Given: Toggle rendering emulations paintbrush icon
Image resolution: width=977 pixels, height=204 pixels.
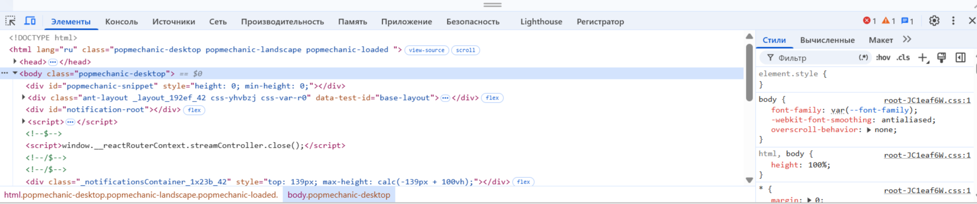Looking at the screenshot, I should click(942, 58).
